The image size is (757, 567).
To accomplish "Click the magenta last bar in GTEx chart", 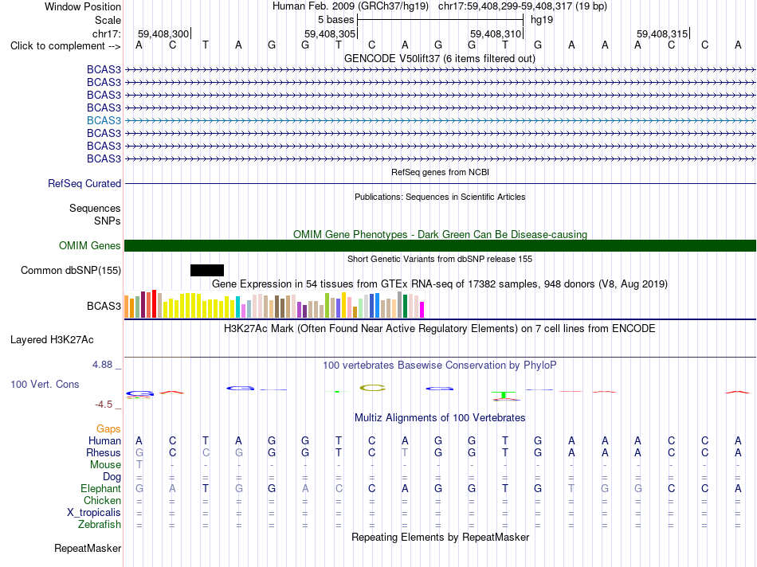I will click(422, 310).
